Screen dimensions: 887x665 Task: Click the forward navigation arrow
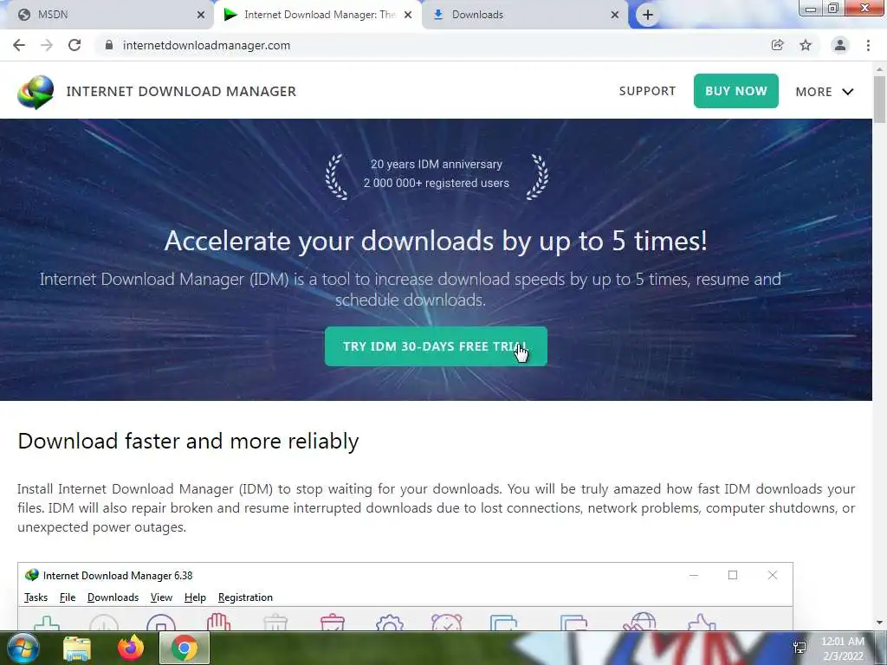click(47, 45)
